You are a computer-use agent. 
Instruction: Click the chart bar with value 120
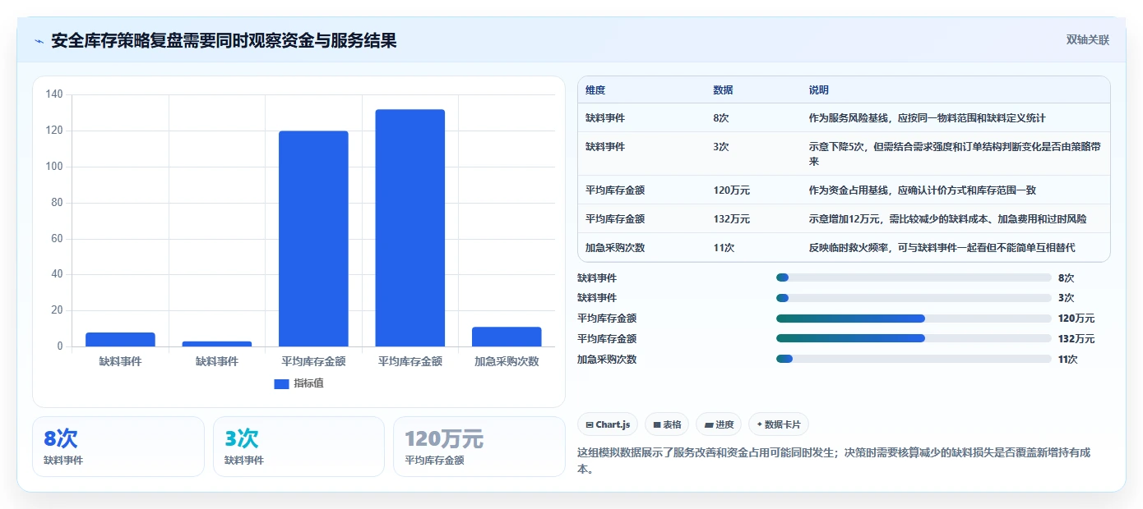[313, 239]
